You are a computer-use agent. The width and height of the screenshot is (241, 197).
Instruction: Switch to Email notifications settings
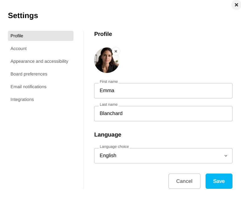coord(28,87)
